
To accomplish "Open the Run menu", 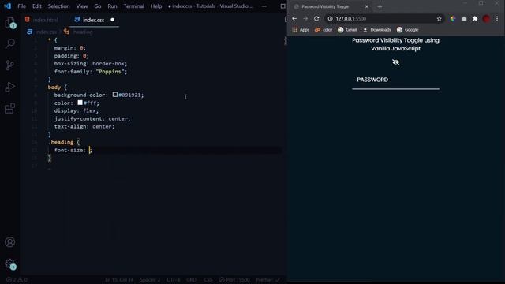I will coord(112,6).
